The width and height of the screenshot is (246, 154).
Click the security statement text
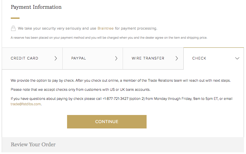[x=87, y=28]
